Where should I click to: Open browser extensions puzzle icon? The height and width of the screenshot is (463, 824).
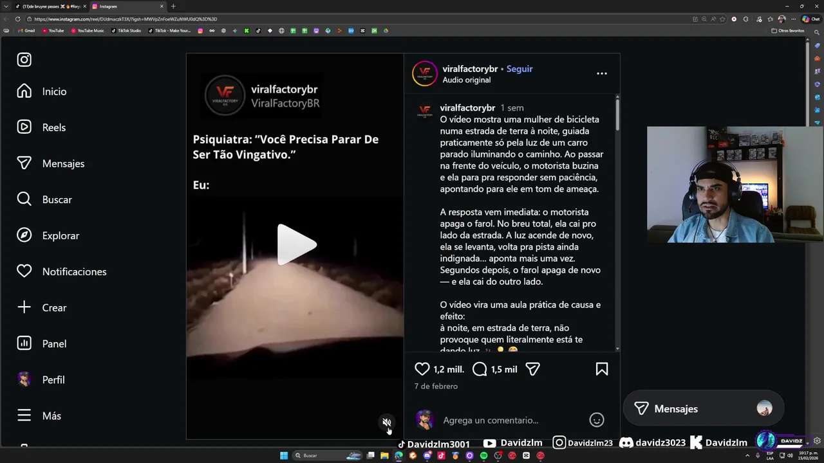pyautogui.click(x=745, y=19)
